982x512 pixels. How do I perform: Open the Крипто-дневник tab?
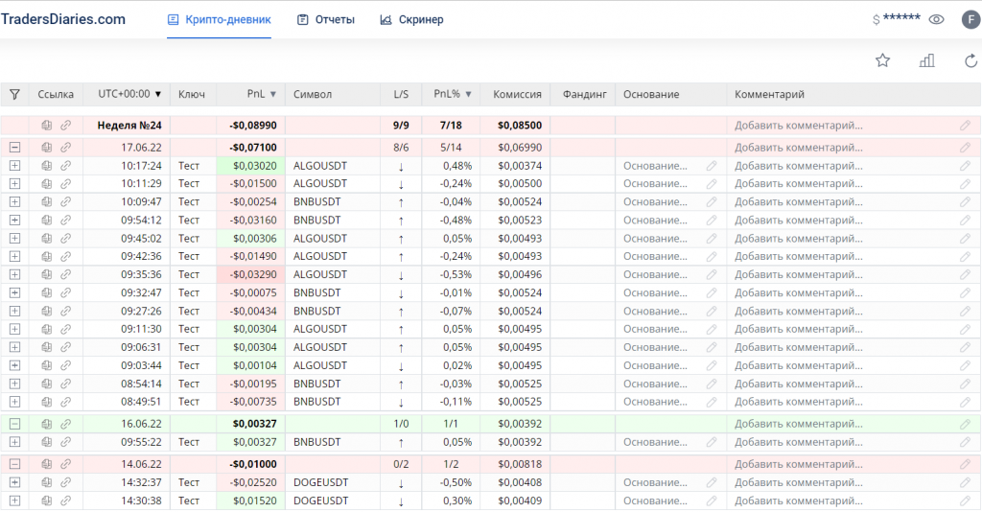220,19
